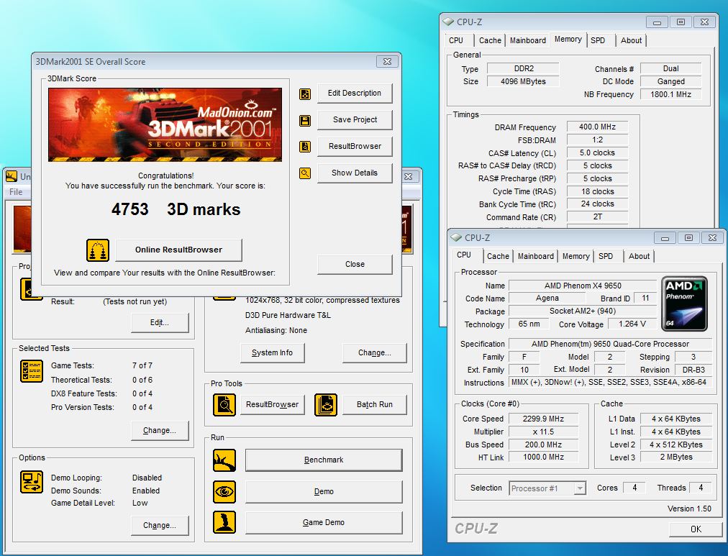Click the Demo eye icon
This screenshot has height=556, width=728.
click(224, 492)
